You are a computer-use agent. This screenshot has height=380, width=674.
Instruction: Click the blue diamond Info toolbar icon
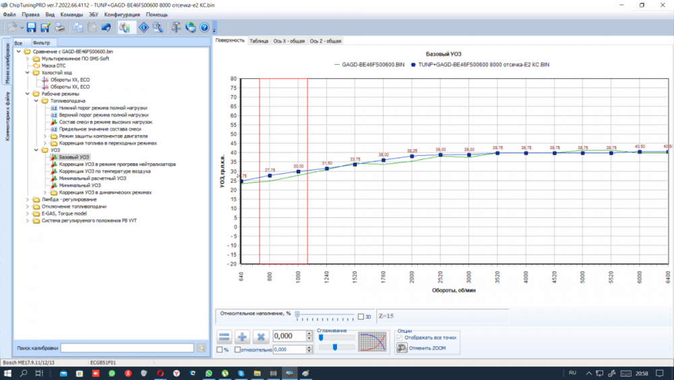(x=143, y=28)
